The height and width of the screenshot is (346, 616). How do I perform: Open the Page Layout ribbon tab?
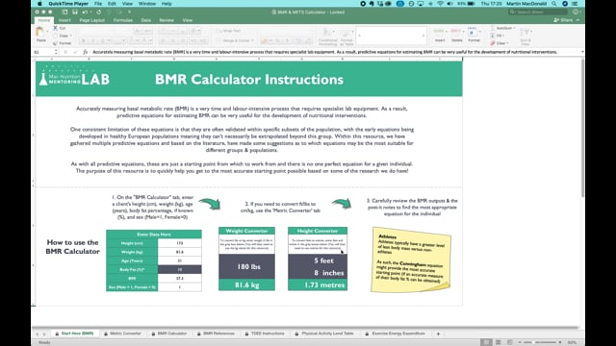click(92, 20)
